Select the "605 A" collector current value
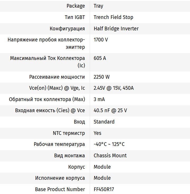Image resolution: width=190 pixels, height=194 pixels. [100, 58]
